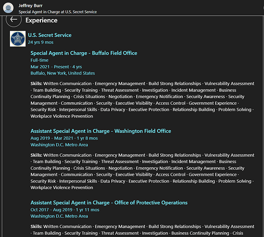264x237 pixels.
Task: Click Washington D.C. Metro Area under Washington Field Office
Action: (x=59, y=145)
